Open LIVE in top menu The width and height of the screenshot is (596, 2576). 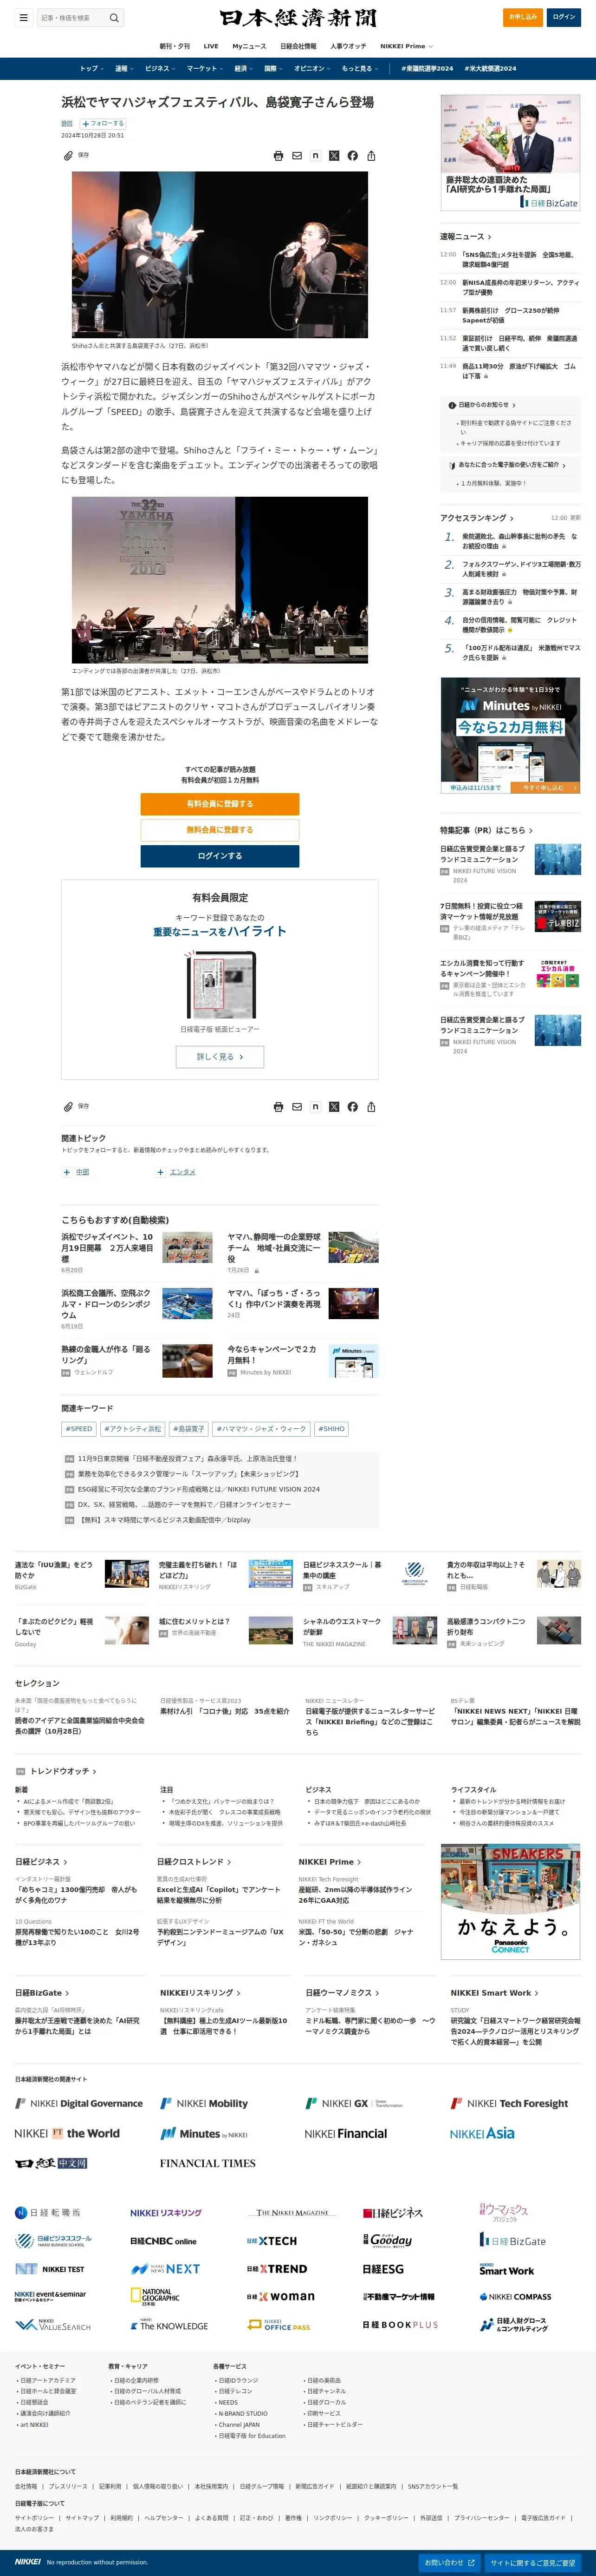coord(211,46)
